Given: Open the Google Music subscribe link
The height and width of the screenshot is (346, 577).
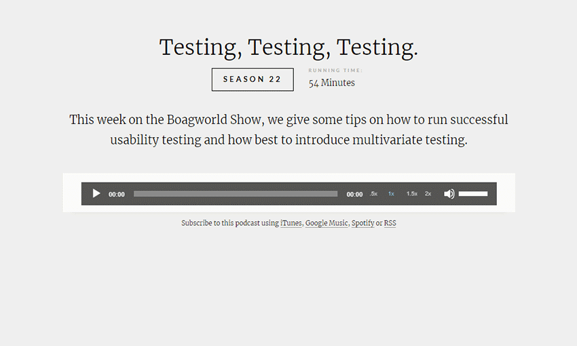Looking at the screenshot, I should pyautogui.click(x=326, y=223).
